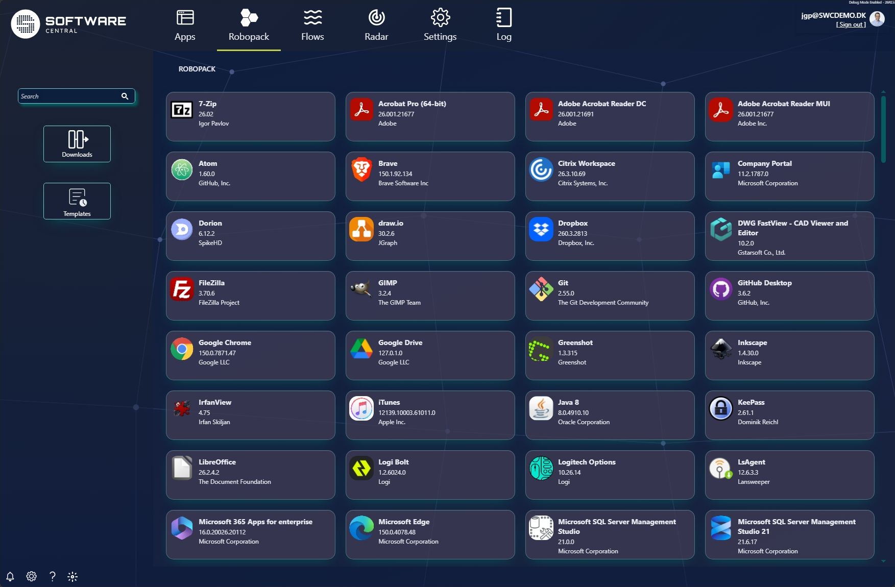The image size is (895, 587).
Task: Click the 'Dominik Reichl' text
Action: pyautogui.click(x=758, y=422)
